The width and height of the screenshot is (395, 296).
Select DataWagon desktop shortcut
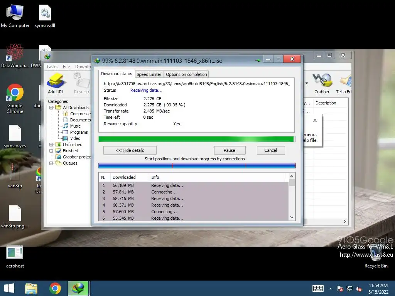coord(15,56)
